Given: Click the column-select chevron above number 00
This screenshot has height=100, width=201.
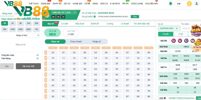Looking at the screenshot, I should click(53, 48).
